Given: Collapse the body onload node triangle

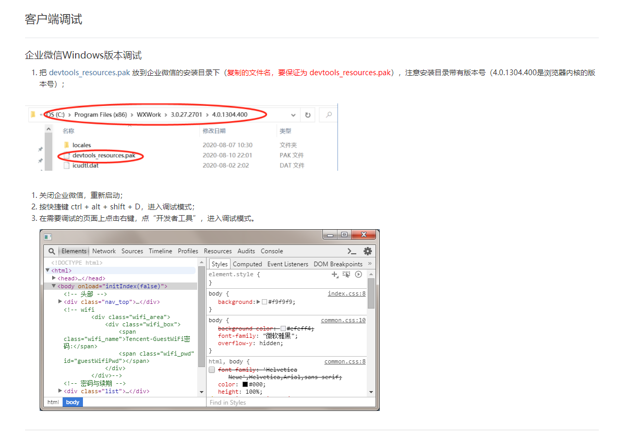Looking at the screenshot, I should click(54, 286).
